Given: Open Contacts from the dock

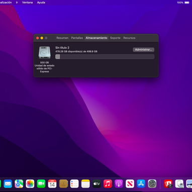Looking at the screenshot, I should tap(63, 184).
